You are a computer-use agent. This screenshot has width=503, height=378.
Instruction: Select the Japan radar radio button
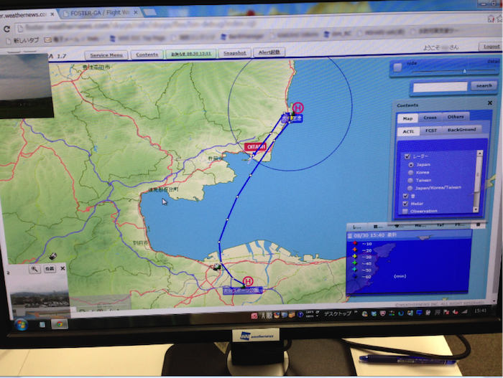411,165
